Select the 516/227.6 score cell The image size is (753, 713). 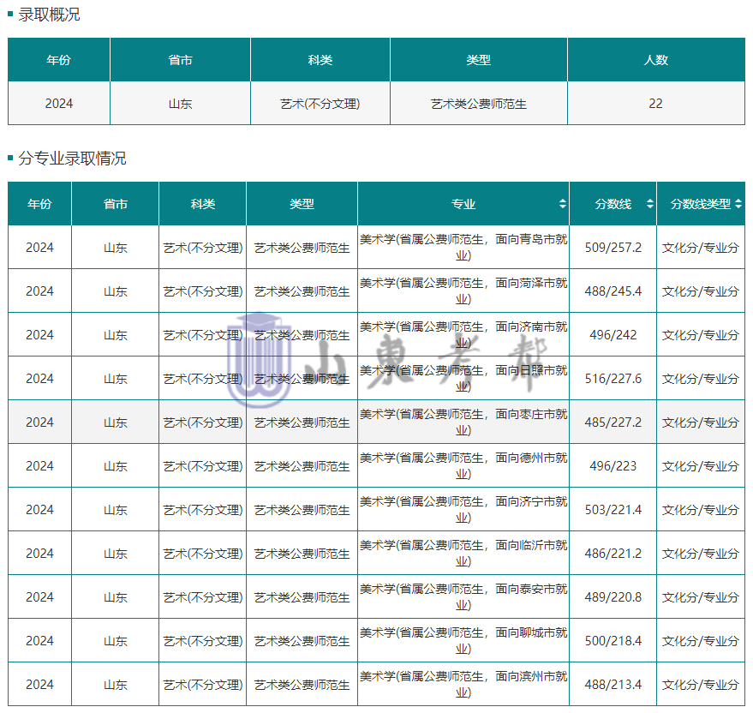tap(613, 379)
